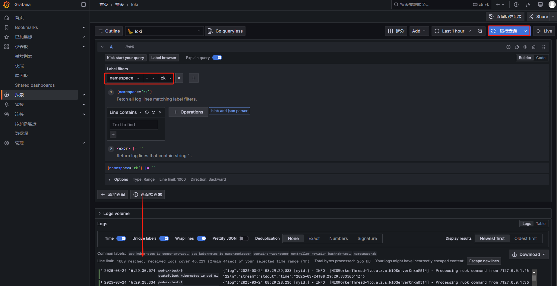Toggle query A visibility eye icon
This screenshot has height=286, width=557.
[525, 47]
